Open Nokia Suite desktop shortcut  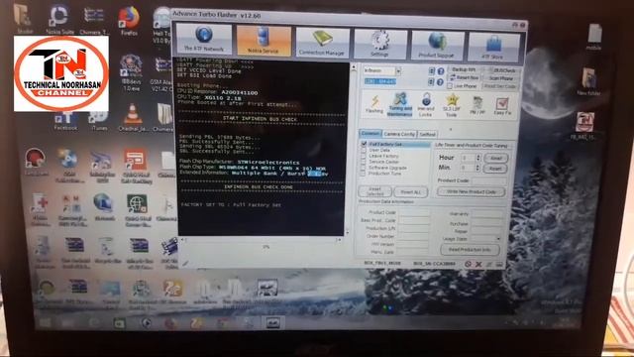click(x=59, y=19)
